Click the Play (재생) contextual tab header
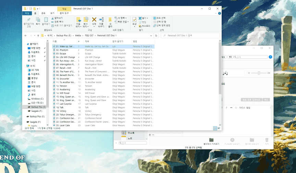 (64, 9)
